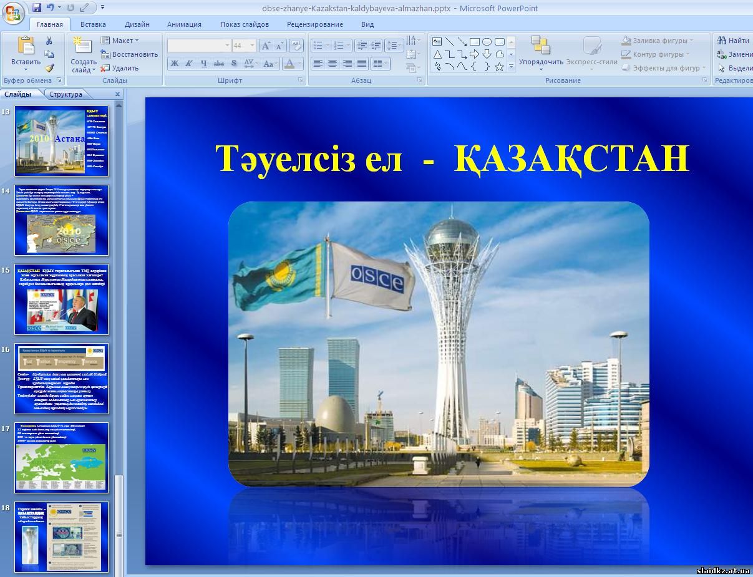Open the font name combo box
Screen dimensions: 753x577
(200, 46)
